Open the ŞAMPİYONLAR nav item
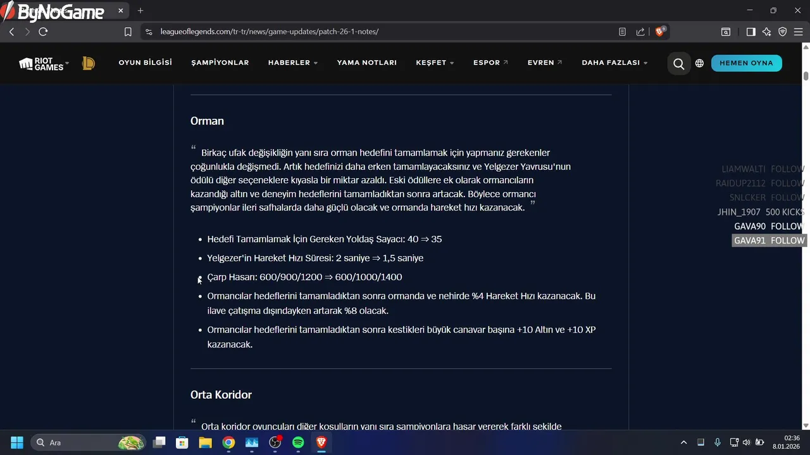Image resolution: width=810 pixels, height=455 pixels. pyautogui.click(x=220, y=63)
